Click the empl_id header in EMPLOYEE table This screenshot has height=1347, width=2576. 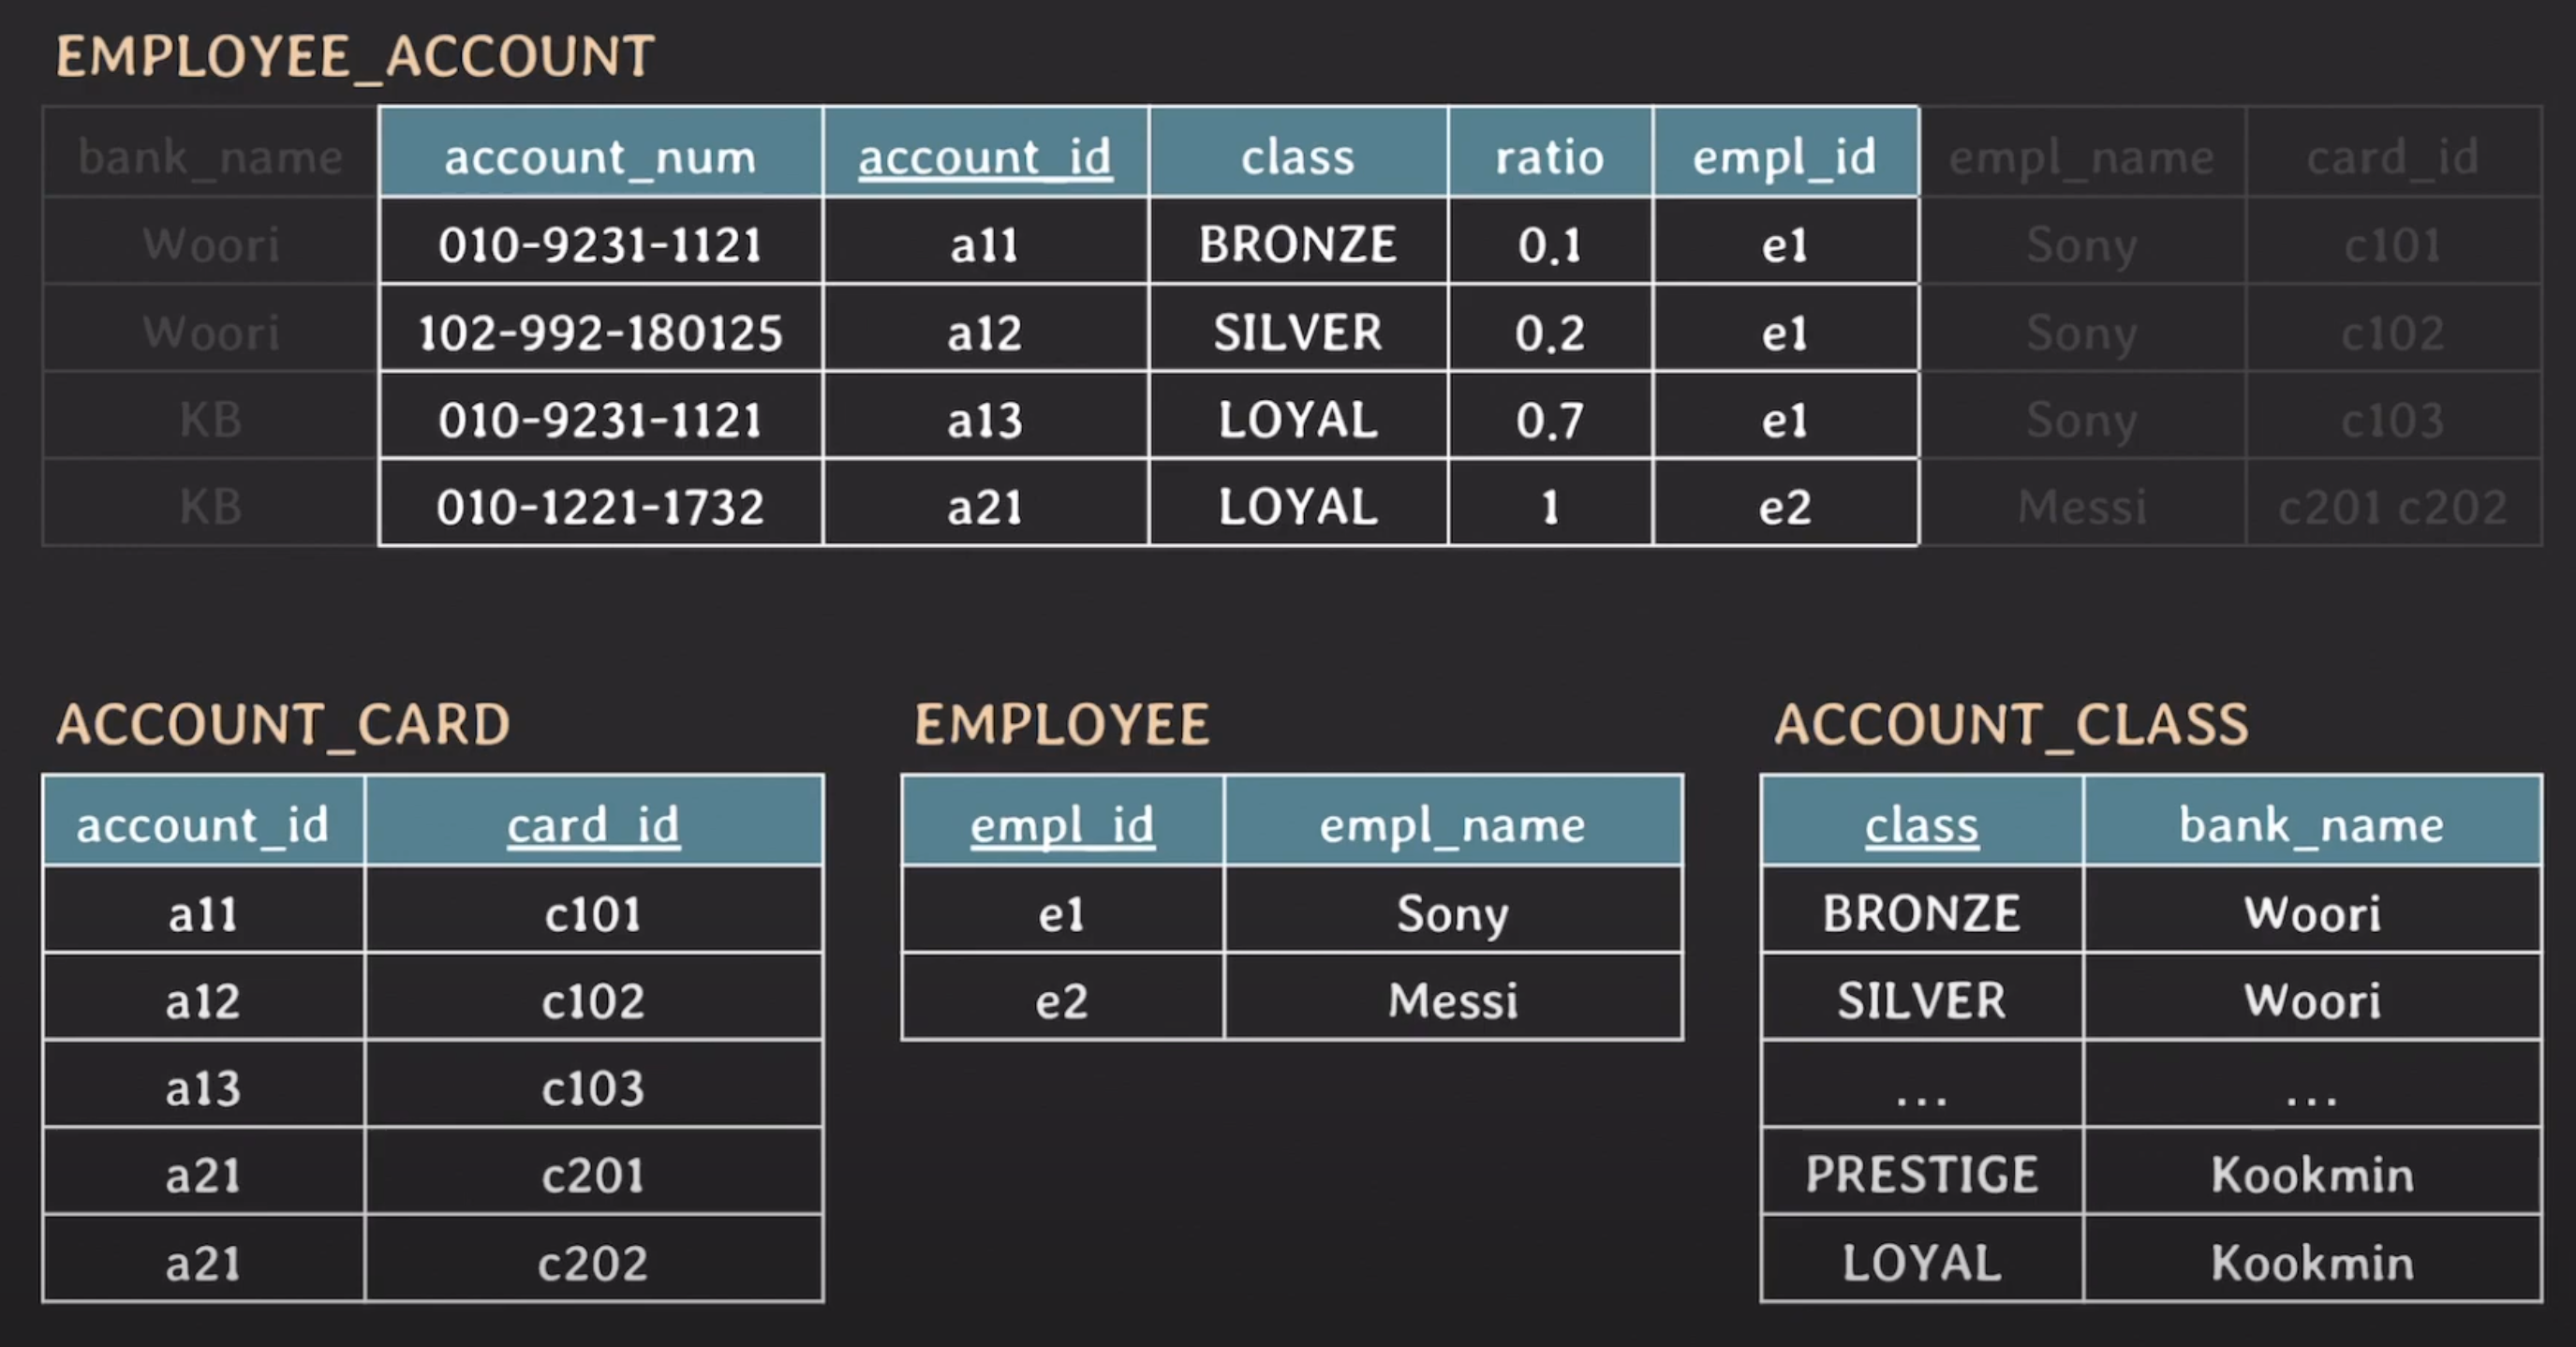(x=1062, y=825)
